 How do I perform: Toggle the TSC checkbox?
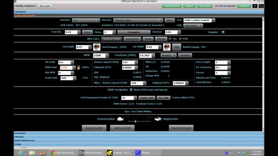pyautogui.click(x=170, y=39)
